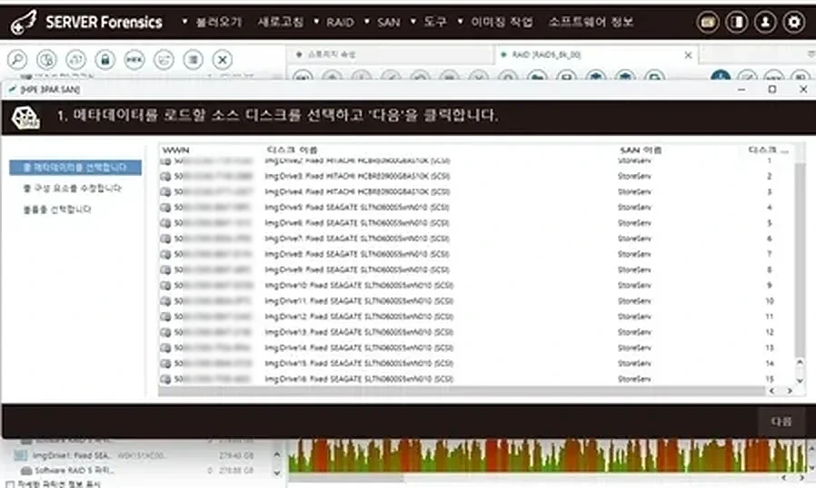The height and width of the screenshot is (488, 816).
Task: Select the ImgDrive9 Fixed SEAGATE row
Action: [x=476, y=269]
